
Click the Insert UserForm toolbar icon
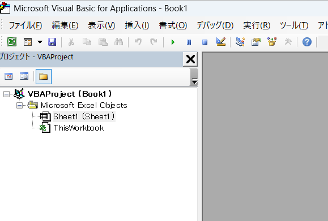tap(28, 42)
